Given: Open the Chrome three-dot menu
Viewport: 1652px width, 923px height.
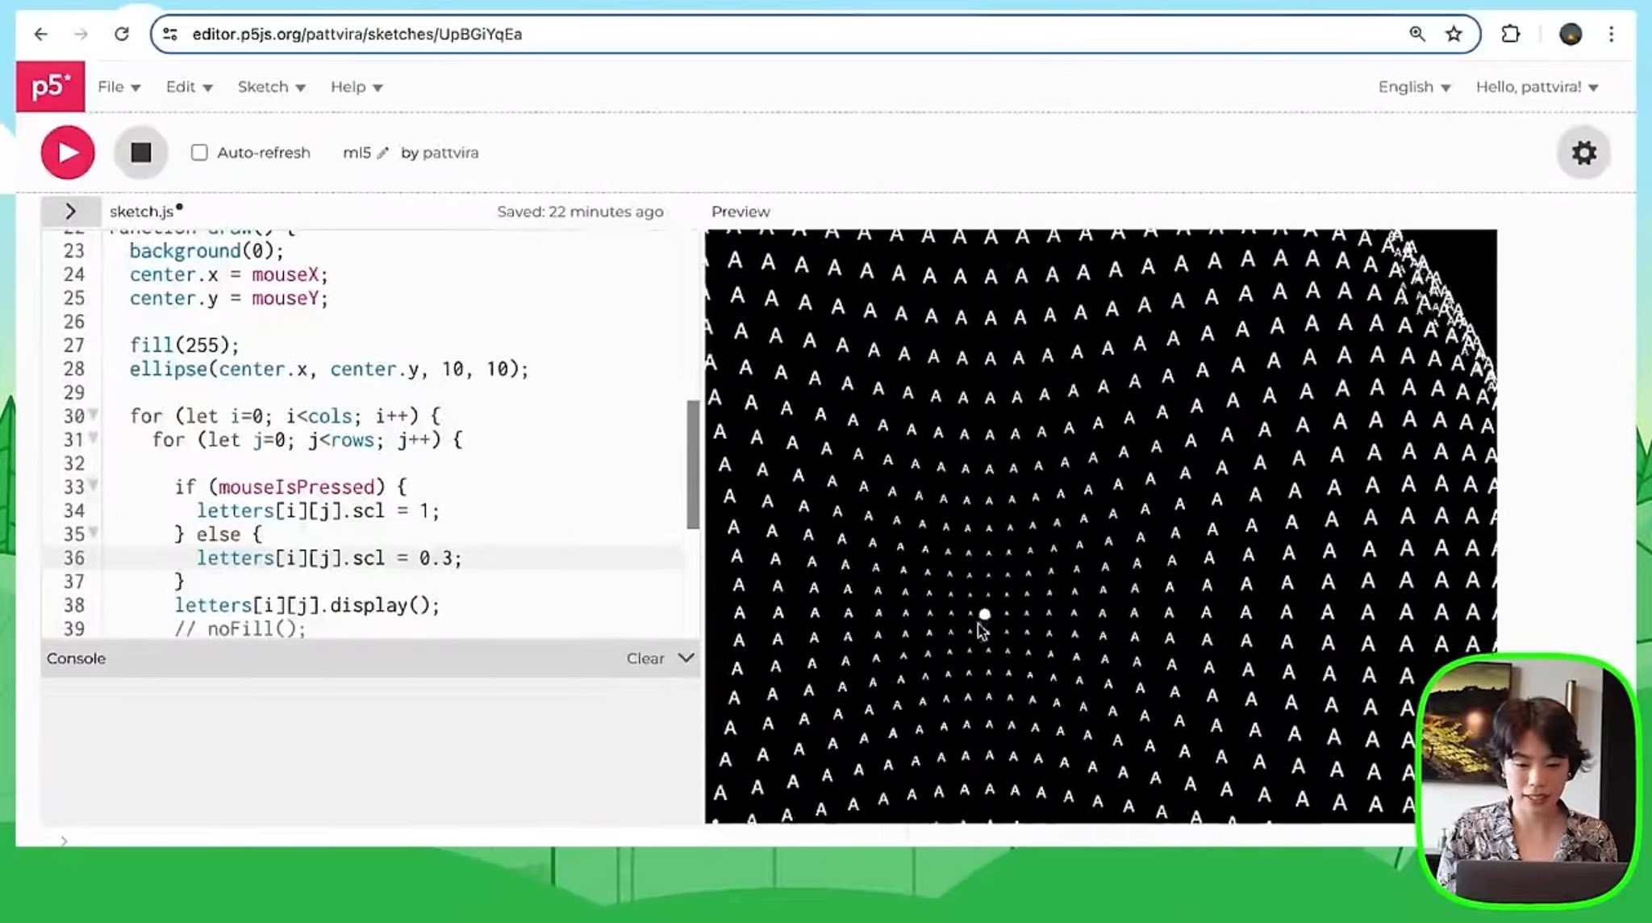Looking at the screenshot, I should pos(1611,34).
